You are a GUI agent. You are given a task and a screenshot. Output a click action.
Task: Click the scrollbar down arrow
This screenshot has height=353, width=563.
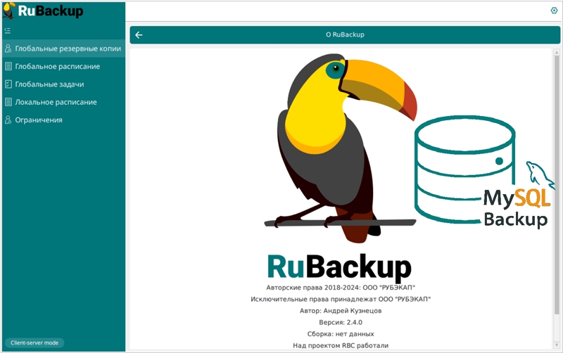[556, 345]
